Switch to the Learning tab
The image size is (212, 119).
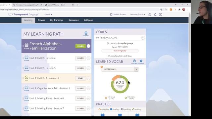[x=28, y=20]
